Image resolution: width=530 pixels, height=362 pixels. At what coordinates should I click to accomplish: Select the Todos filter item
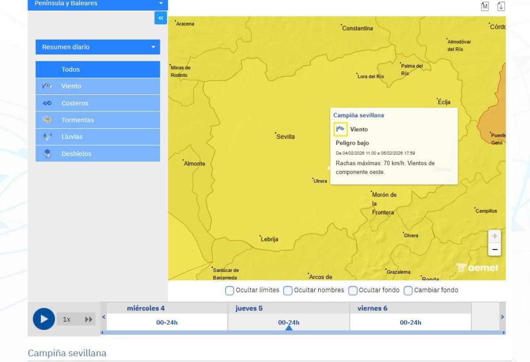[x=98, y=69]
